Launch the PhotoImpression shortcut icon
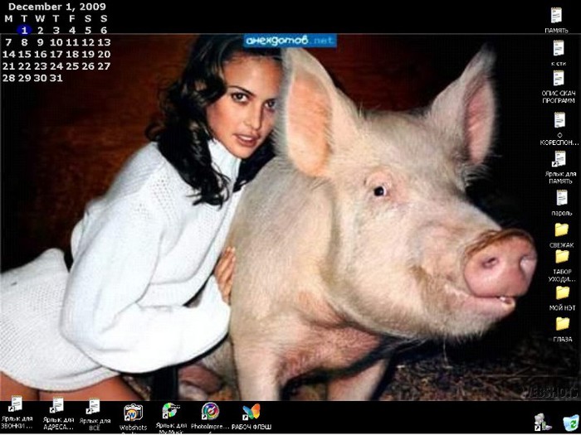 click(x=210, y=411)
